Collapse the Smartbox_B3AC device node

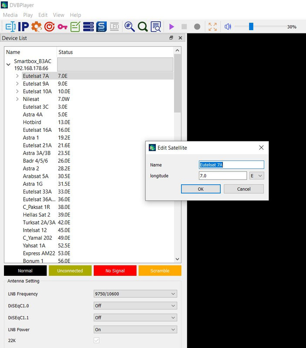pyautogui.click(x=8, y=64)
